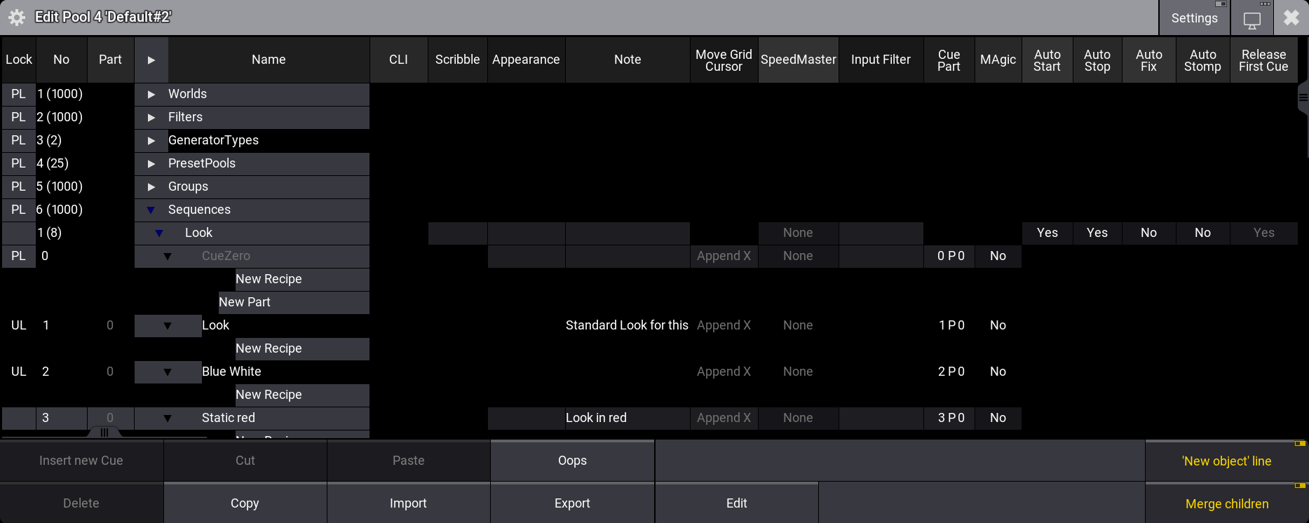Expand the PresetPools tree node

151,163
